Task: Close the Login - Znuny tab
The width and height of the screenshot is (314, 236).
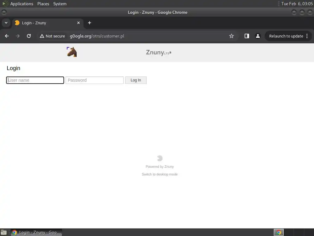Action: pyautogui.click(x=78, y=23)
